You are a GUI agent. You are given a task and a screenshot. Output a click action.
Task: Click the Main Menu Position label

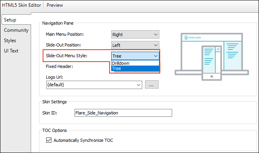click(65, 34)
